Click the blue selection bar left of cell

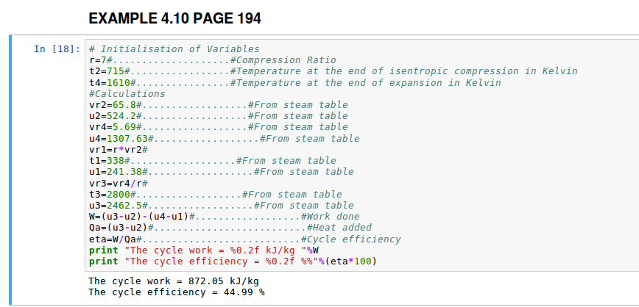tap(11, 169)
